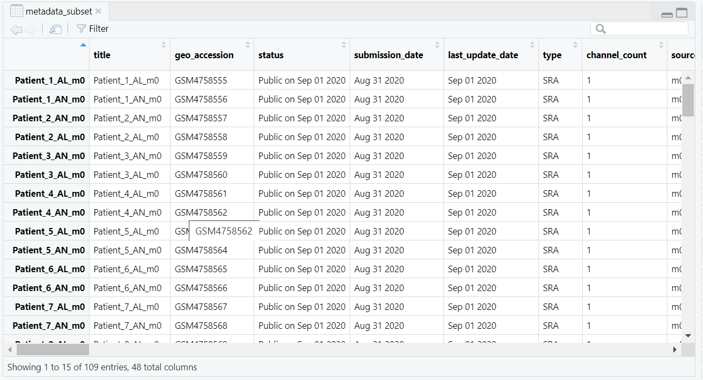Click the show in new window icon
Screen dimensions: 703x380
point(55,29)
